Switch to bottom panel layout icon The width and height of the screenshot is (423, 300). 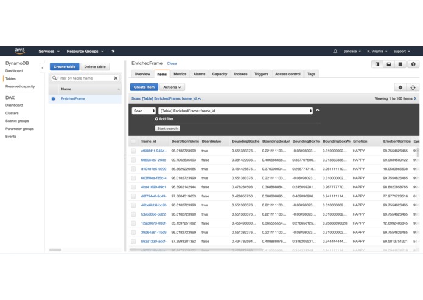click(x=389, y=64)
